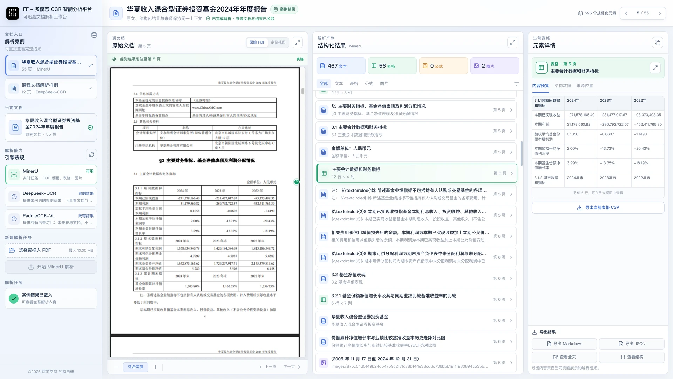The image size is (673, 379).
Task: Open the 3.1 主要会计数据和财务指标 text row
Action: pyautogui.click(x=416, y=131)
